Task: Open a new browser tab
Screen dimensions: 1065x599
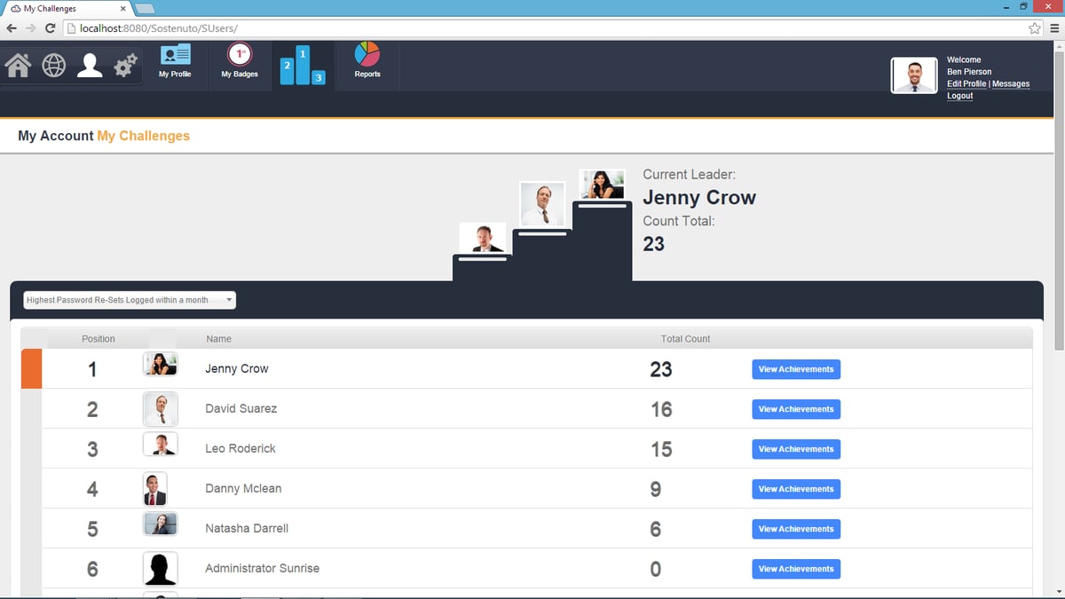Action: (x=146, y=8)
